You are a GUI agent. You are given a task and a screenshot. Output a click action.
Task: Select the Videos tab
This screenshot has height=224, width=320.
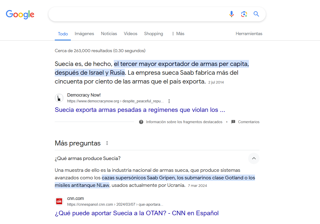click(x=131, y=34)
